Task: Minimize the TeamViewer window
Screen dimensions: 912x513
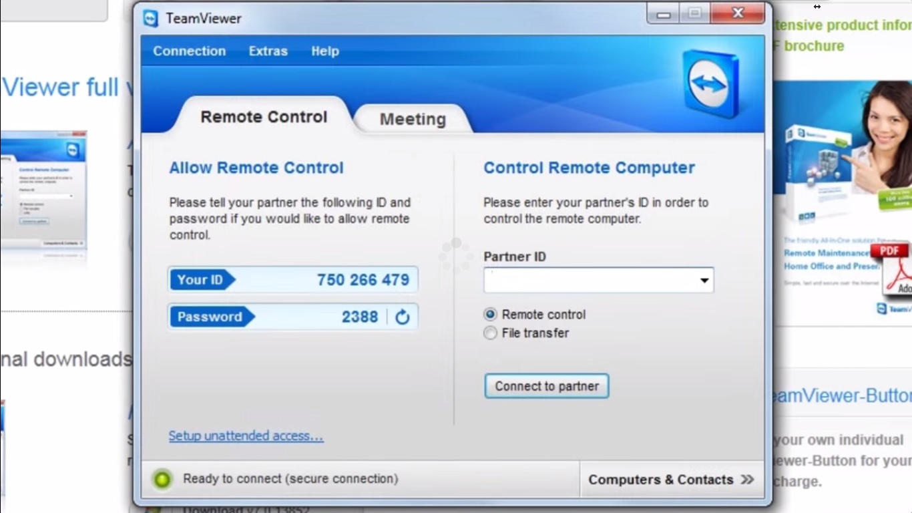Action: (x=664, y=14)
